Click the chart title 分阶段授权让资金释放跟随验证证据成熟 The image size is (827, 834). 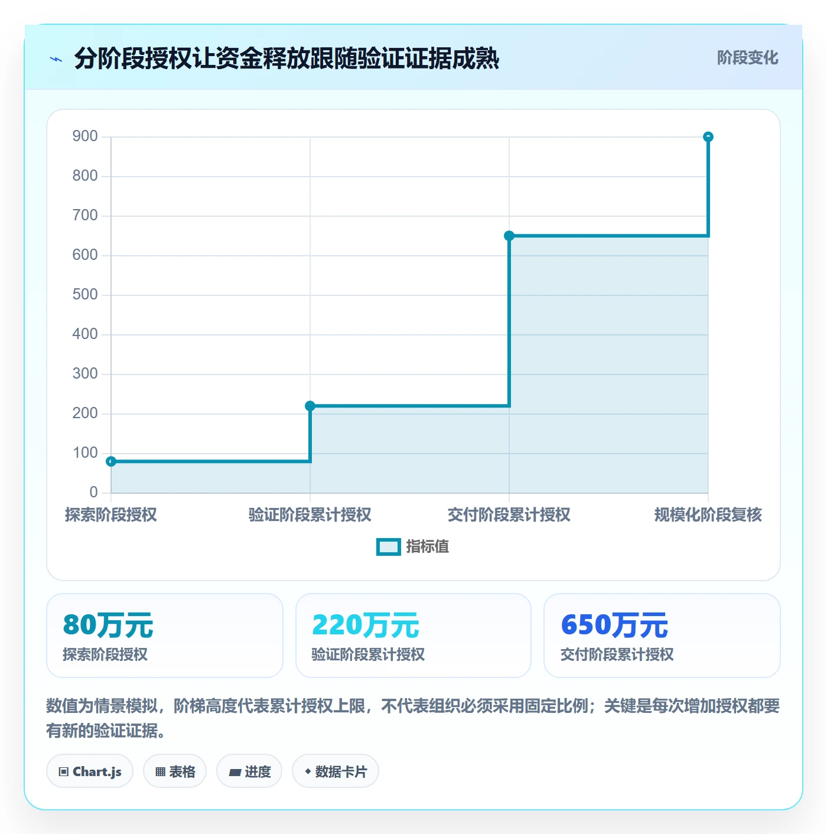click(x=287, y=59)
